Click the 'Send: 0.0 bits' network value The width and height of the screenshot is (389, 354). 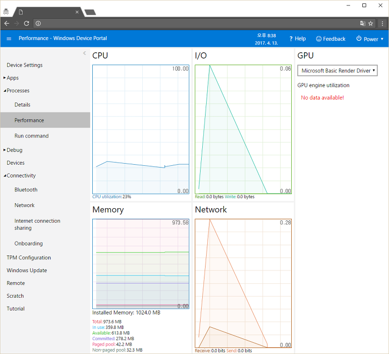coord(239,351)
